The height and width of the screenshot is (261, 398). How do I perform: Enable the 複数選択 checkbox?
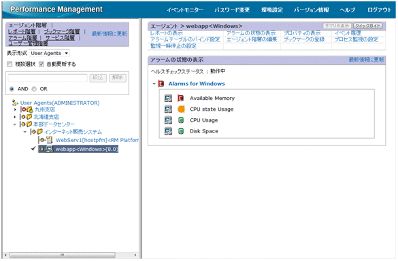10,64
